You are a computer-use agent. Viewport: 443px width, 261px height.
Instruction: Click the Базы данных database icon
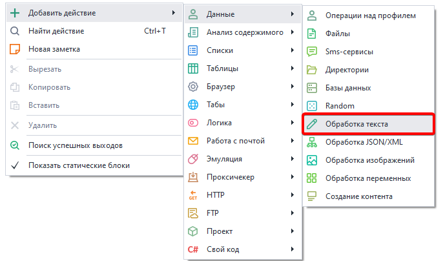coord(313,87)
